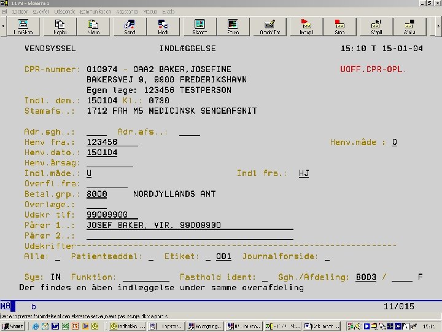442x332 pixels.
Task: Open the Rediger menu
Action: (20, 12)
